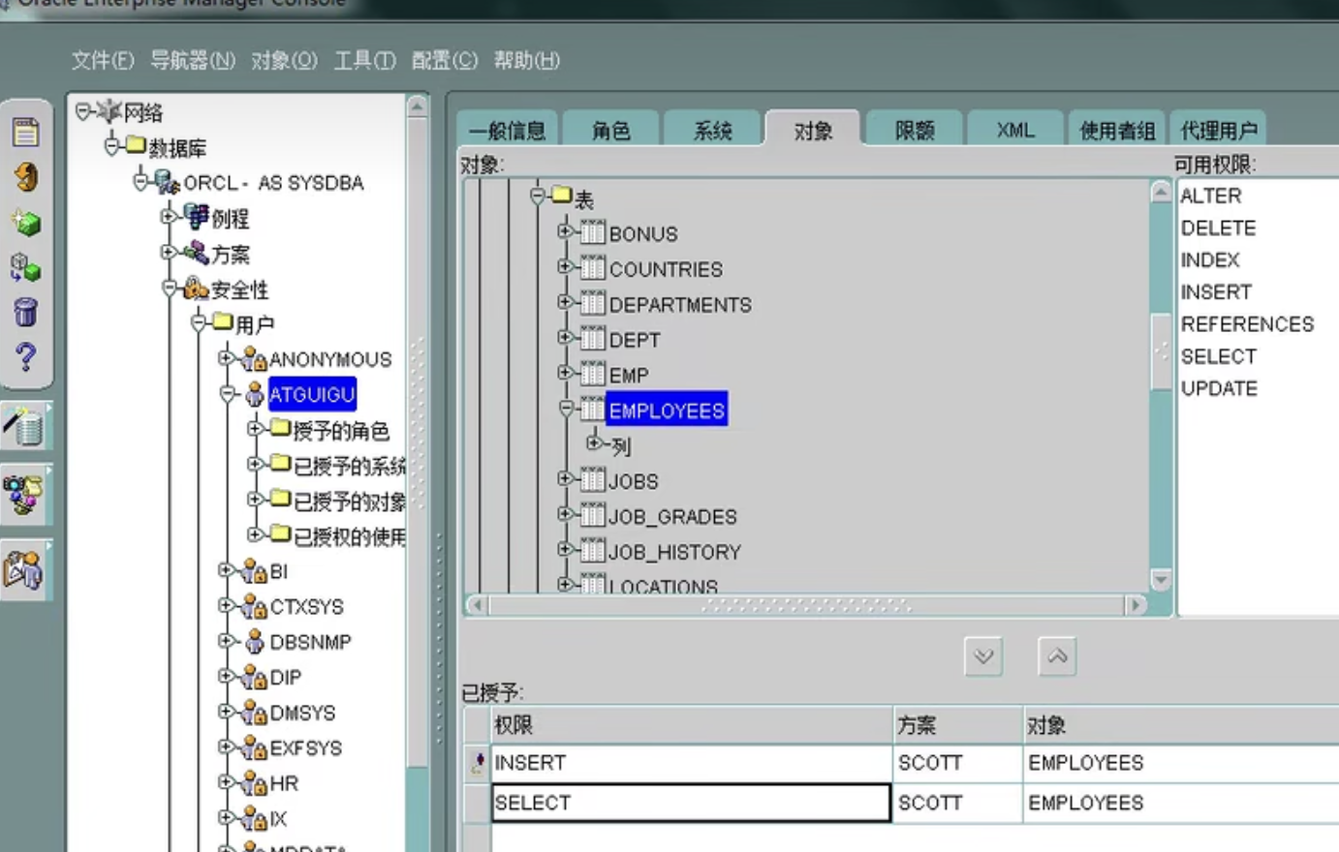Open the camera and palette tools icon
Screen dimensions: 1339x852
point(24,494)
